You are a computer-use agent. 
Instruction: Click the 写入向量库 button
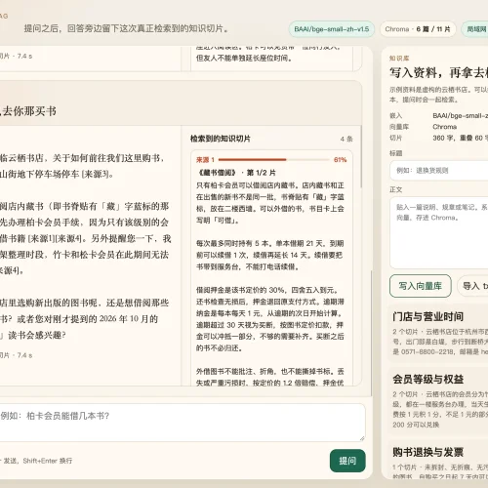421,286
